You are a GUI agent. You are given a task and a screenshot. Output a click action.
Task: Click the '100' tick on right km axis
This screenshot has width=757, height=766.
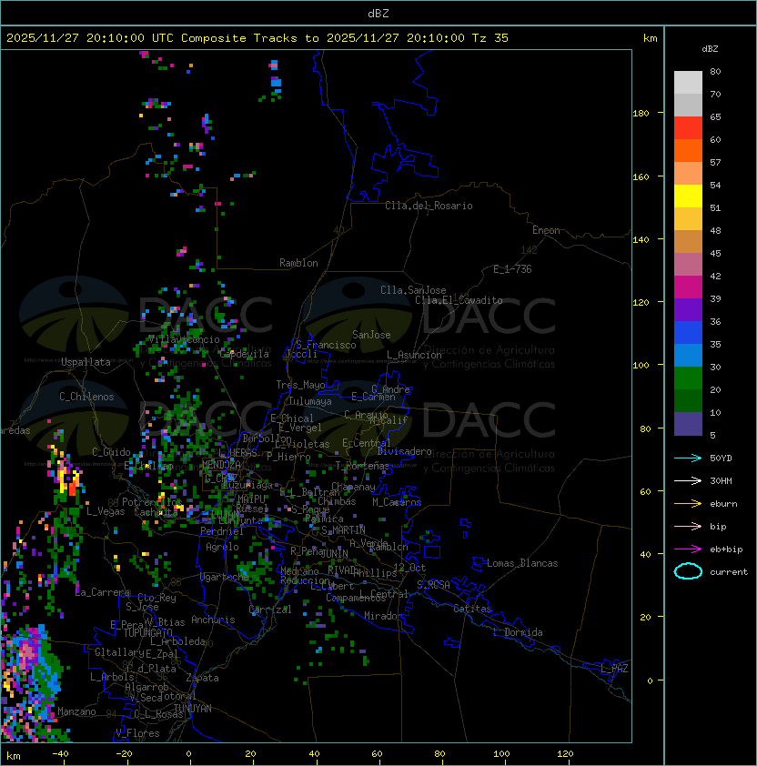click(x=641, y=366)
